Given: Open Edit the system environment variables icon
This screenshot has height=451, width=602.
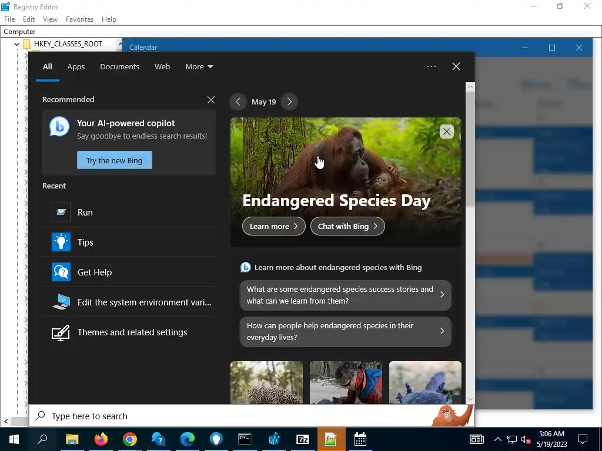Looking at the screenshot, I should [61, 302].
